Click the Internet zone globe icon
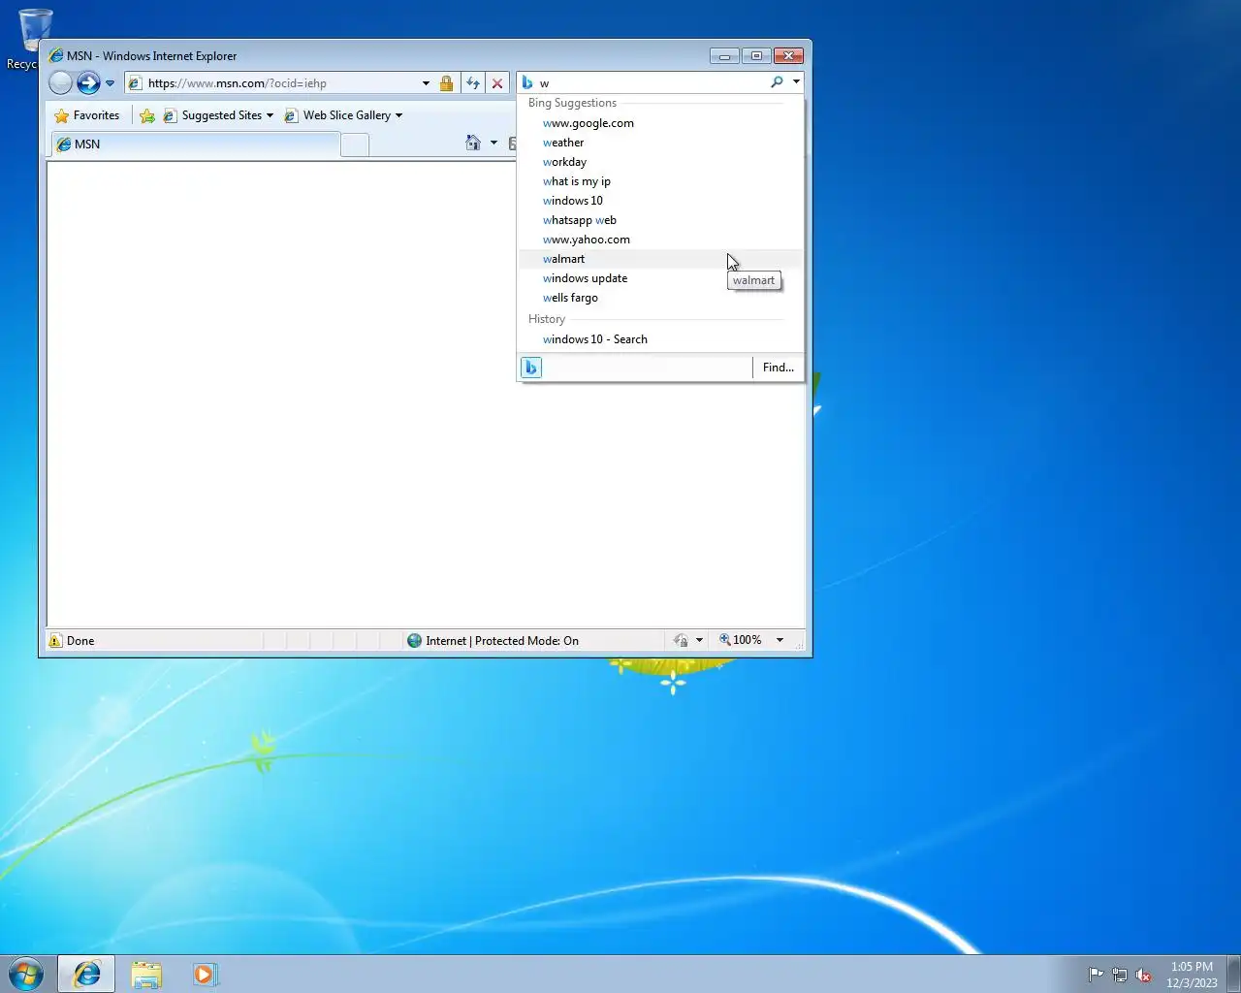 pyautogui.click(x=415, y=641)
